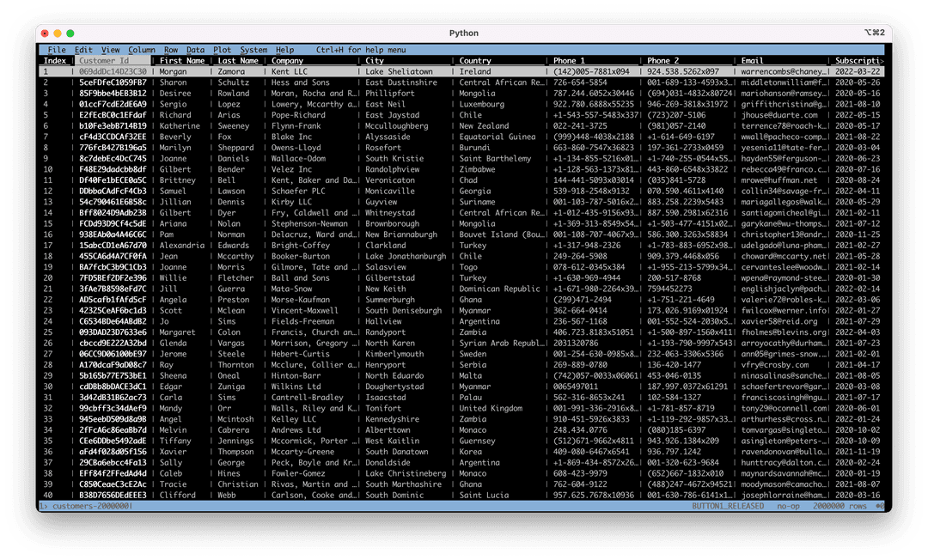
Task: Open the Data menu
Action: [x=195, y=50]
